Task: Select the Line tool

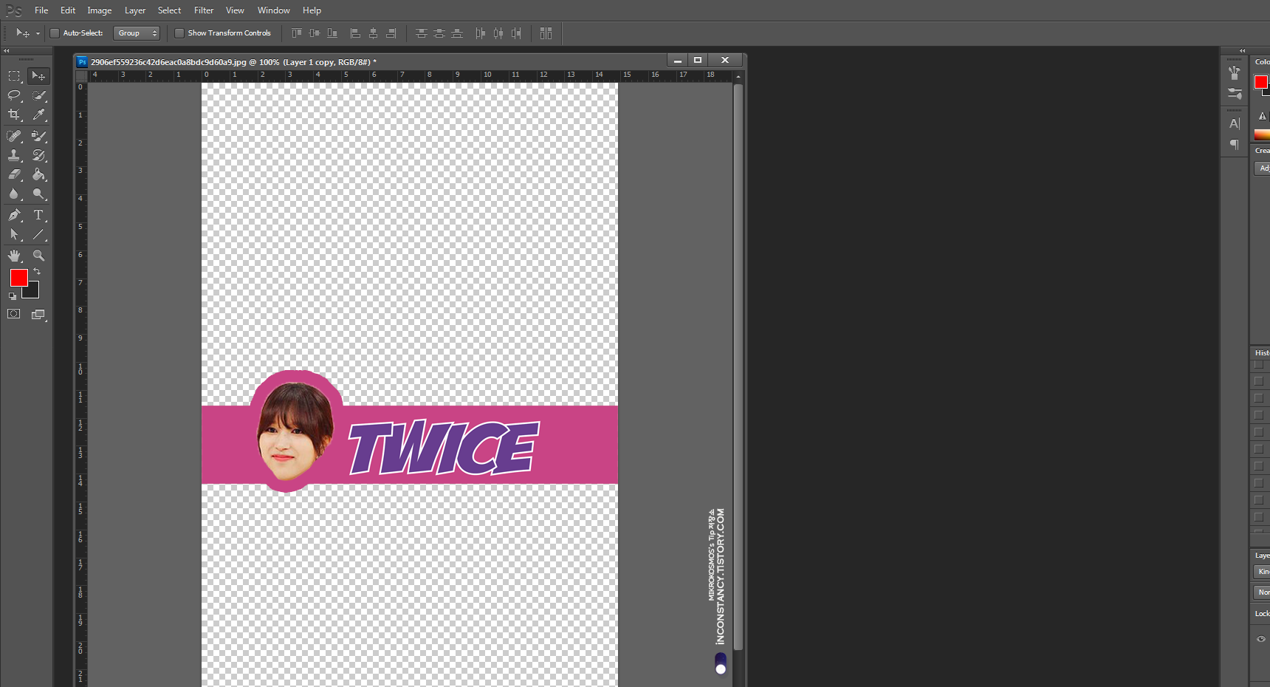Action: [x=39, y=234]
